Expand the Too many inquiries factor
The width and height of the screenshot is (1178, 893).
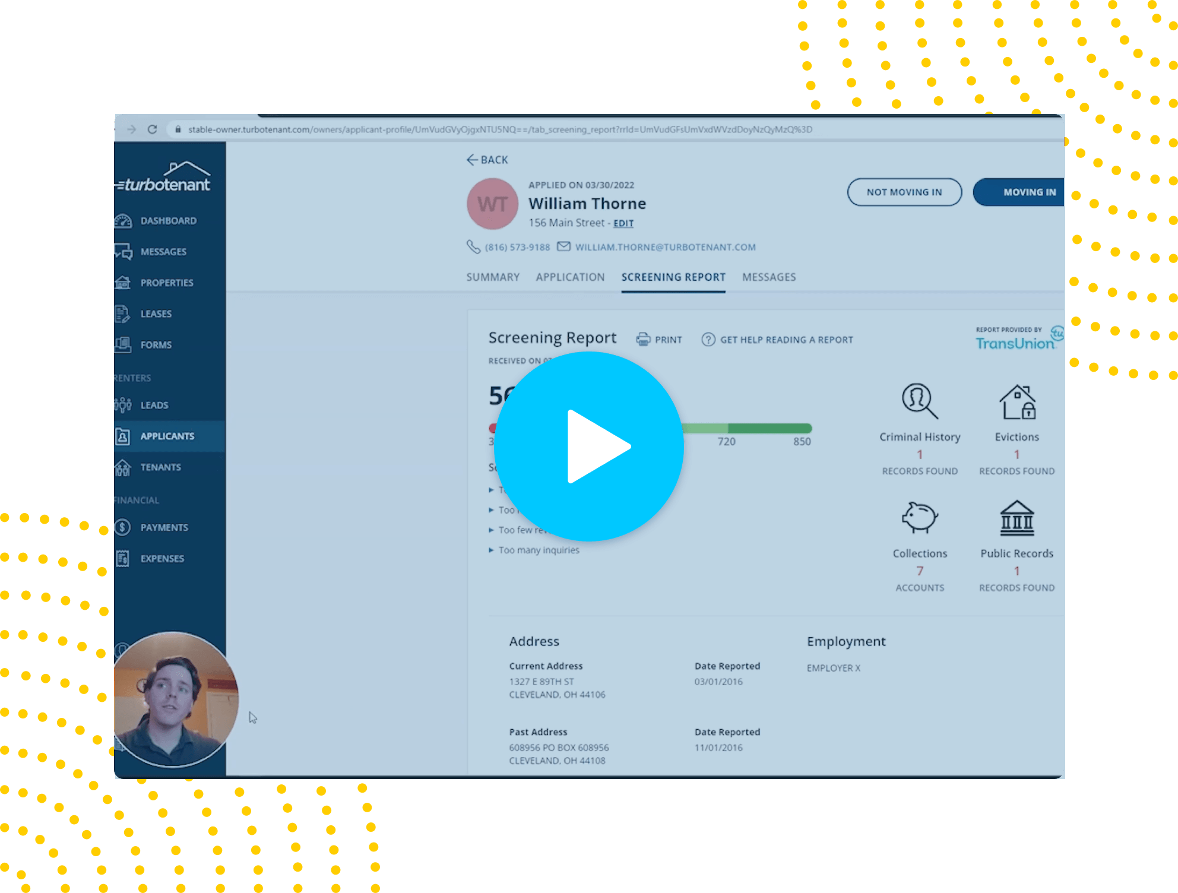(534, 550)
